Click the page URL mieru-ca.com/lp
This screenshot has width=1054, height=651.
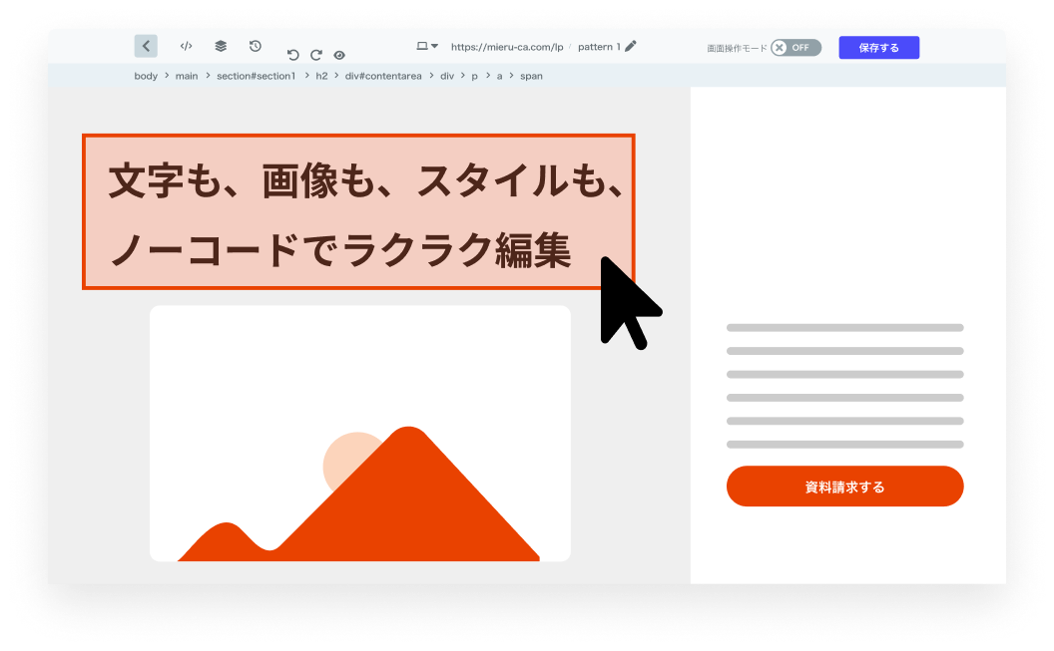[506, 47]
